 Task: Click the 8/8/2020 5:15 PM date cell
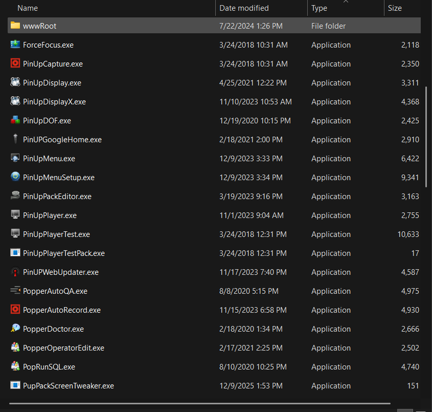click(x=249, y=291)
